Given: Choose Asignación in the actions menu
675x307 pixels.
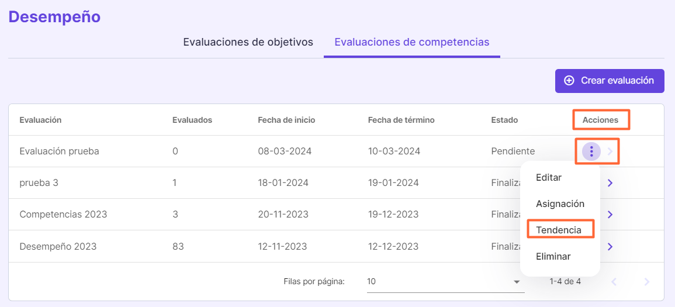Looking at the screenshot, I should (x=560, y=203).
